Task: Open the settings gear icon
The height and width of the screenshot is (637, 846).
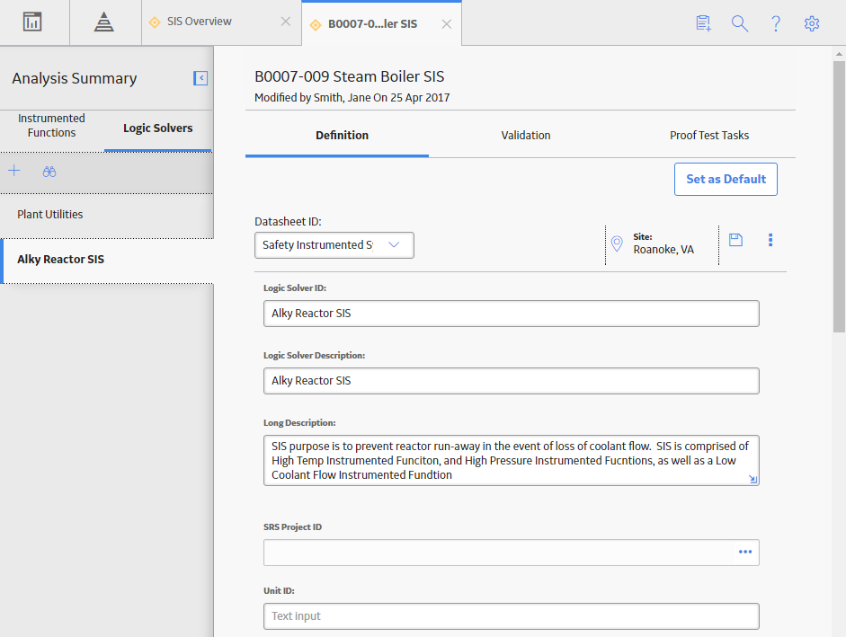Action: [812, 23]
